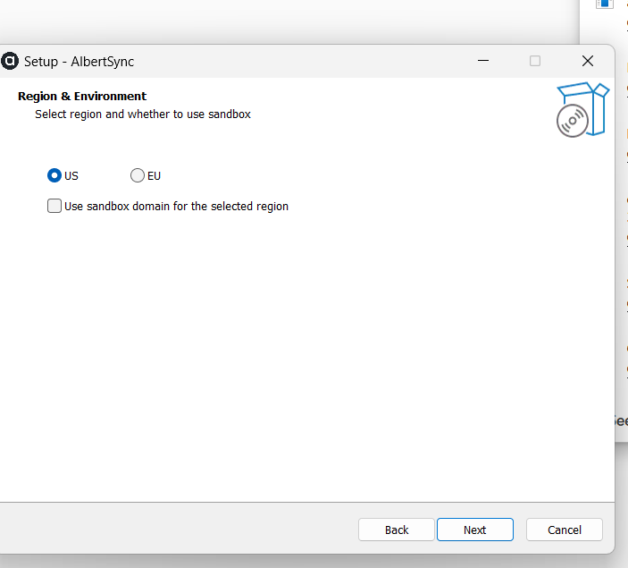Select the EU region radio button

click(x=138, y=175)
